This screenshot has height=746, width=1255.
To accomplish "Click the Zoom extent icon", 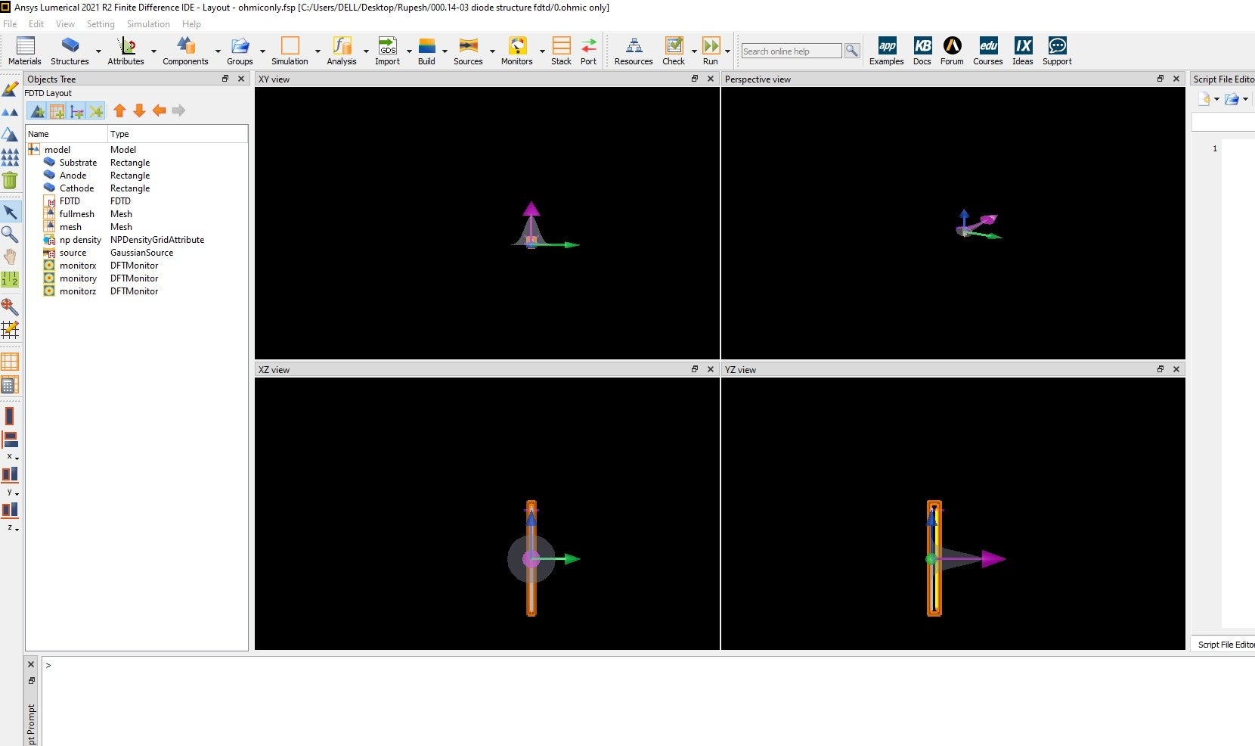I will pyautogui.click(x=10, y=306).
